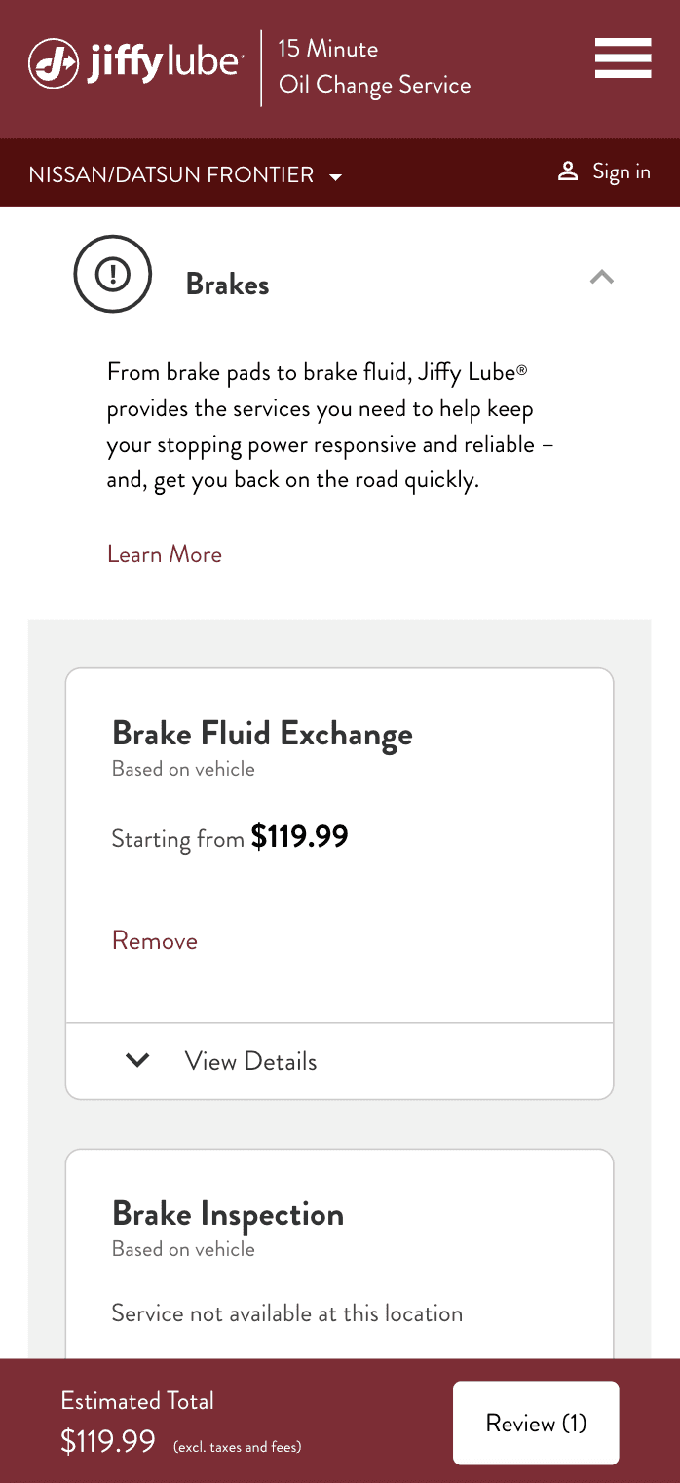The height and width of the screenshot is (1483, 680).
Task: Click the Sign in link
Action: [x=621, y=171]
